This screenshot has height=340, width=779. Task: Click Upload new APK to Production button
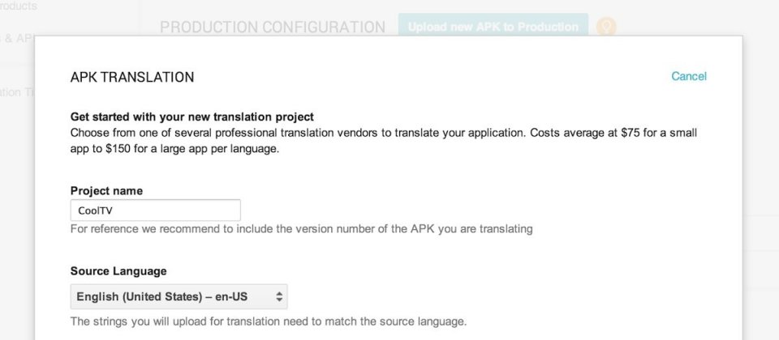493,27
